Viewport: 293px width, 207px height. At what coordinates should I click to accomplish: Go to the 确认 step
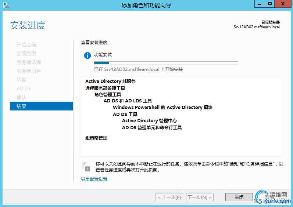point(21,98)
